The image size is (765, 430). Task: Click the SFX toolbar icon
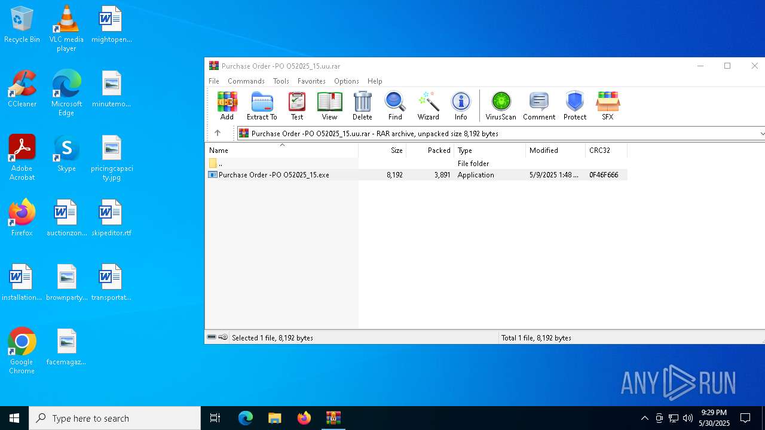pos(608,106)
